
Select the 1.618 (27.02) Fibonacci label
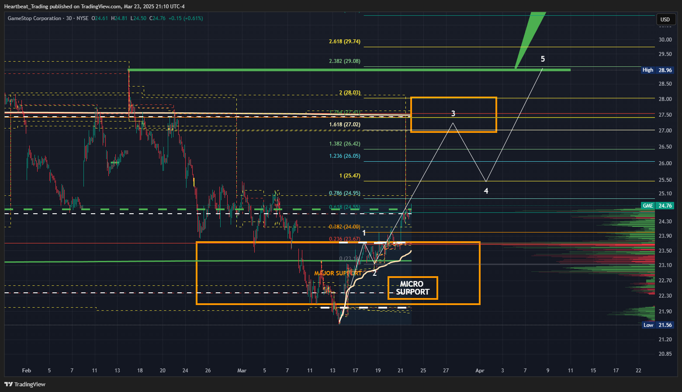click(x=345, y=125)
